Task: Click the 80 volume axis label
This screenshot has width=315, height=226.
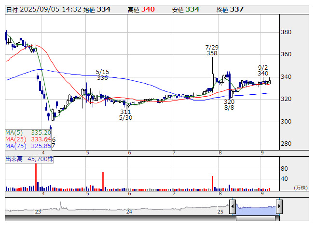Action: click(284, 169)
